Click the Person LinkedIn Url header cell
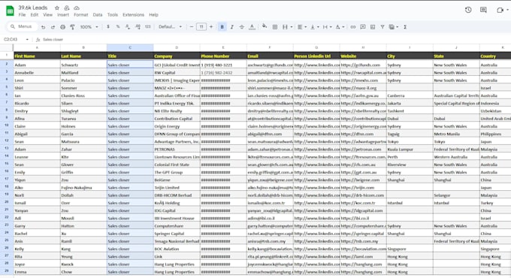This screenshot has height=278, width=511. pyautogui.click(x=316, y=56)
